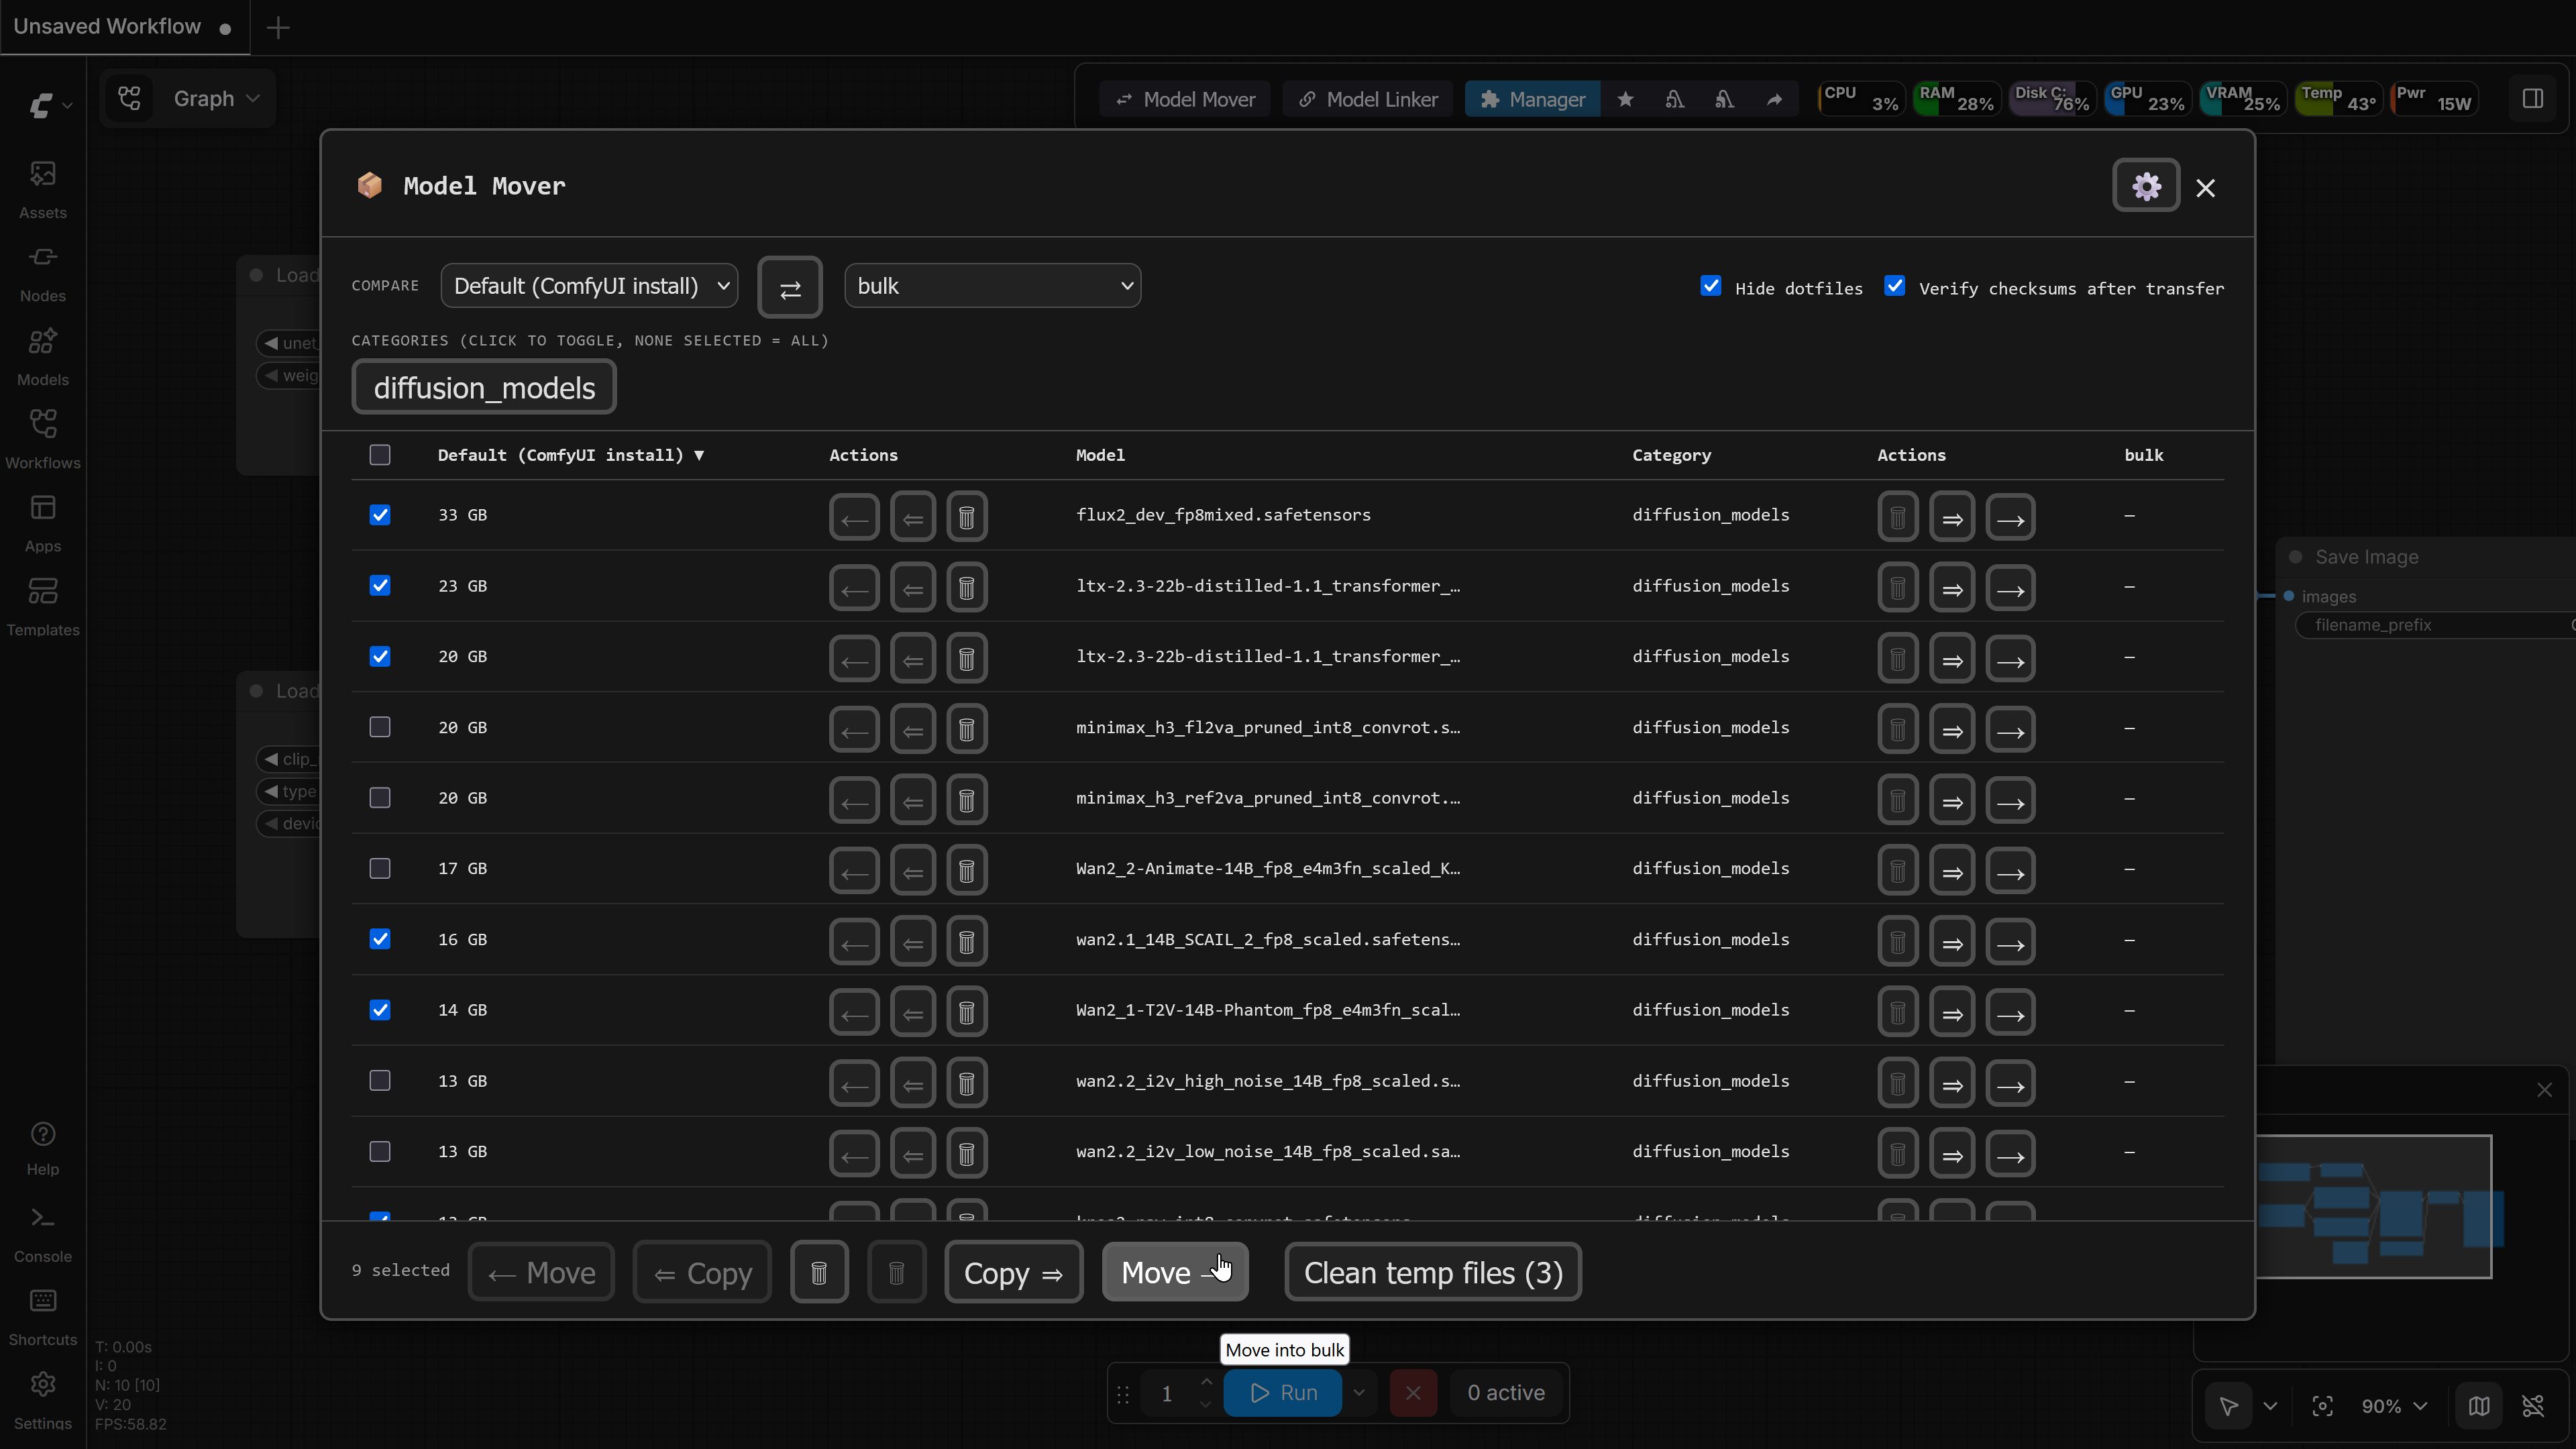Viewport: 2576px width, 1449px height.
Task: Toggle the right side panel icon
Action: coord(2532,99)
